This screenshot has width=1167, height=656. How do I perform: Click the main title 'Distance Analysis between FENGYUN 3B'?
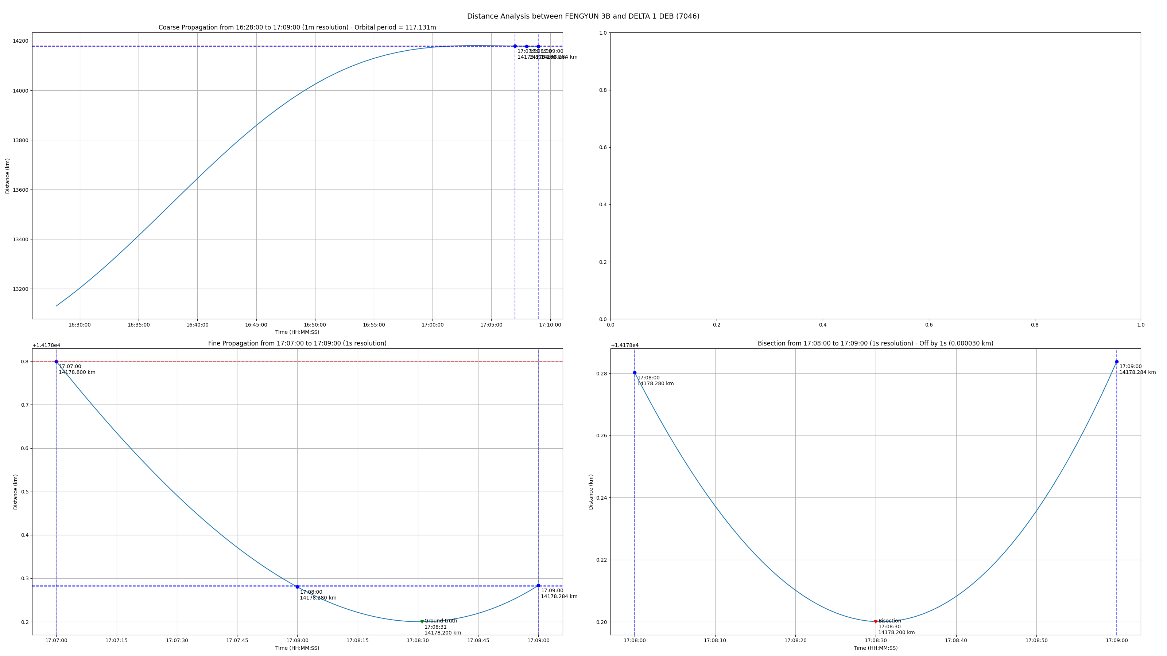tap(583, 16)
